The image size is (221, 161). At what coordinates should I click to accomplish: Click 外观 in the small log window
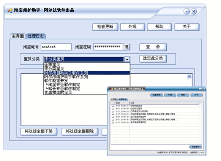click(x=170, y=95)
